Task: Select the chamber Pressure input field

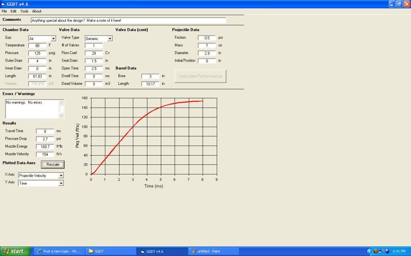Action: pyautogui.click(x=37, y=53)
